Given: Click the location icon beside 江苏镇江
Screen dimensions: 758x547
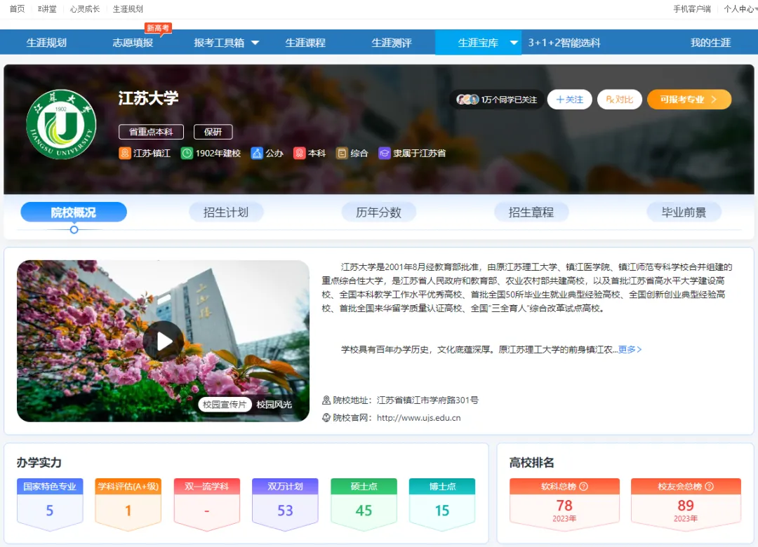Looking at the screenshot, I should coord(125,153).
